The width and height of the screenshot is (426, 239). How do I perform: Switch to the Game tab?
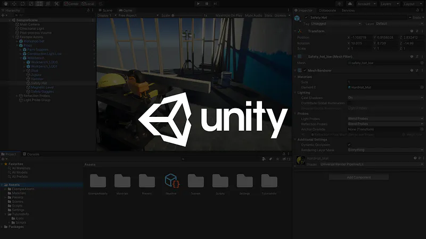point(126,10)
